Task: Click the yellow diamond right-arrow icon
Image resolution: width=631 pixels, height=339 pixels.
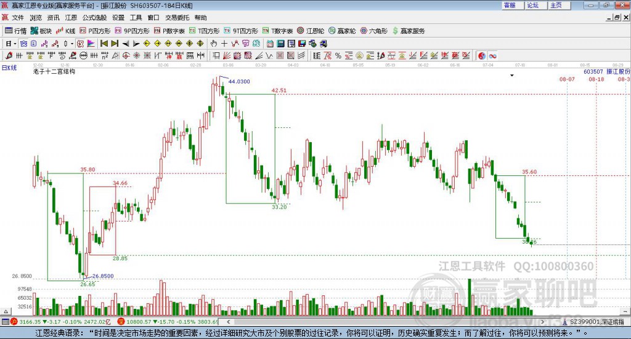Action: [x=157, y=44]
